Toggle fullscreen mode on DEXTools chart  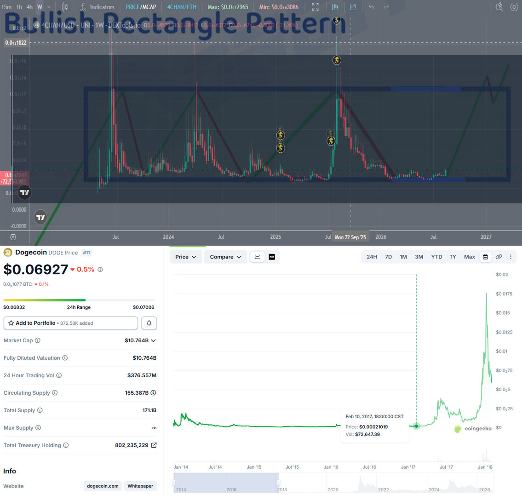315,6
